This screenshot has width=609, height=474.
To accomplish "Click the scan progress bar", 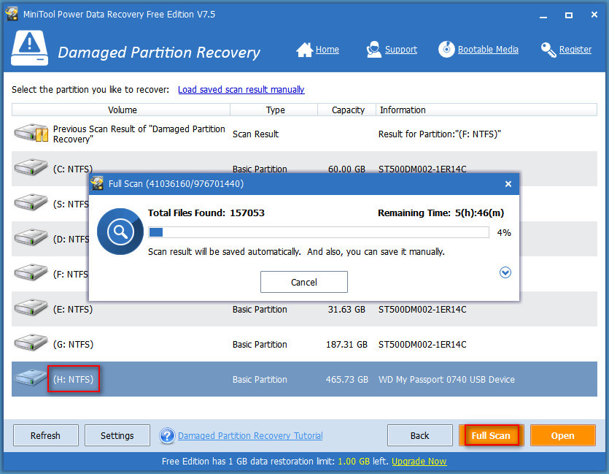I will (319, 232).
